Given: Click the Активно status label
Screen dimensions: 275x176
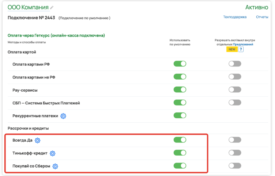Looking at the screenshot, I should 257,8.
